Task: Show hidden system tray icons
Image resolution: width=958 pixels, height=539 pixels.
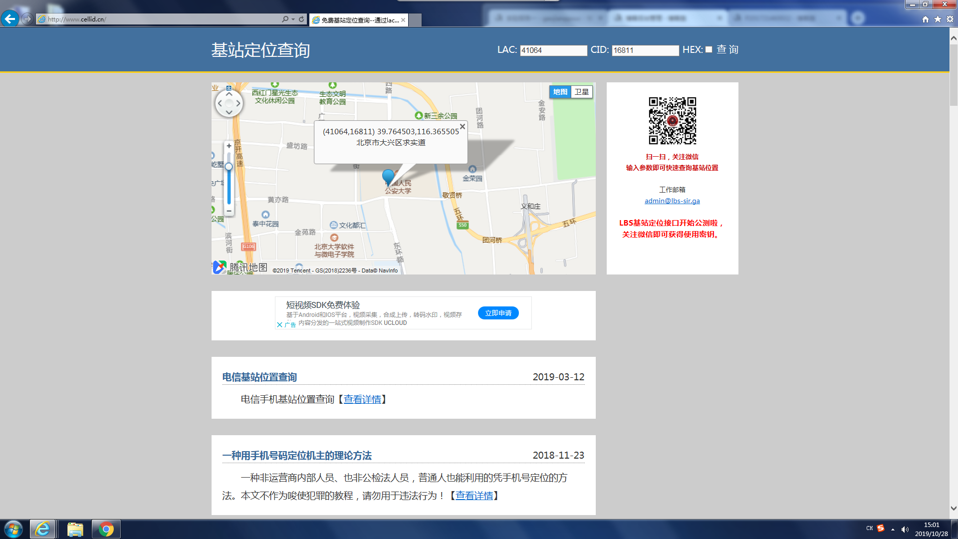Action: point(893,529)
